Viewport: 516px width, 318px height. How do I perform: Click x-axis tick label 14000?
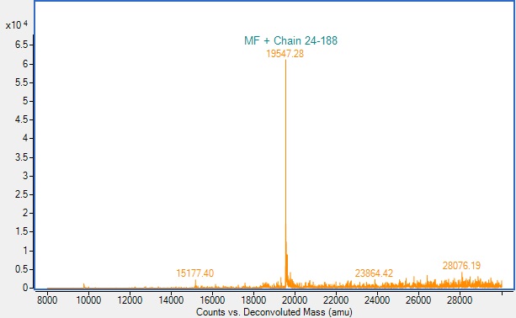coord(171,300)
